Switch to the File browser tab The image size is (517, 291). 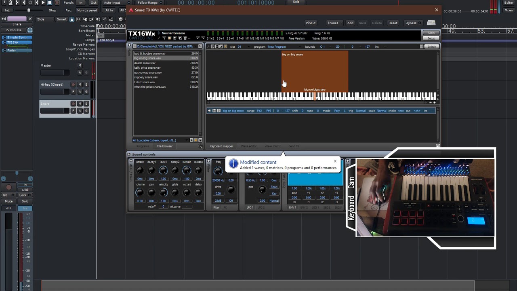coord(165,146)
